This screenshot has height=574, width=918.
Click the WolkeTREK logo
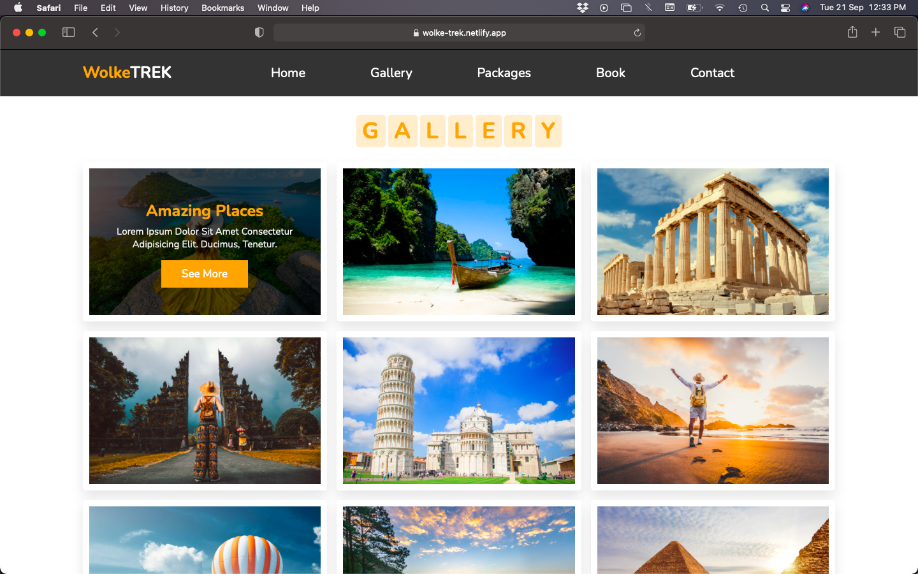pyautogui.click(x=127, y=72)
